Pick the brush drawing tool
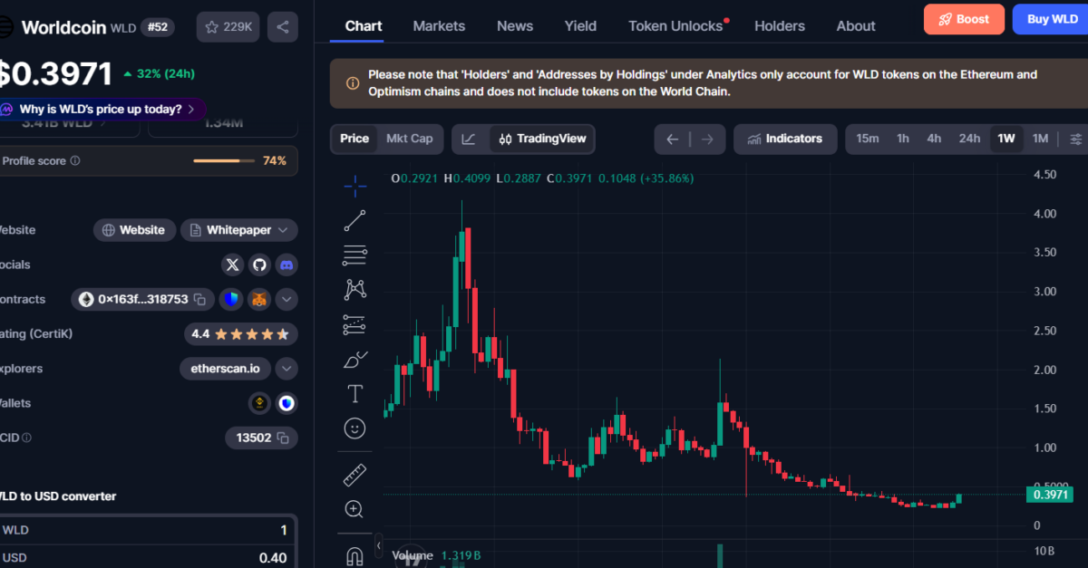The image size is (1088, 568). pyautogui.click(x=355, y=360)
